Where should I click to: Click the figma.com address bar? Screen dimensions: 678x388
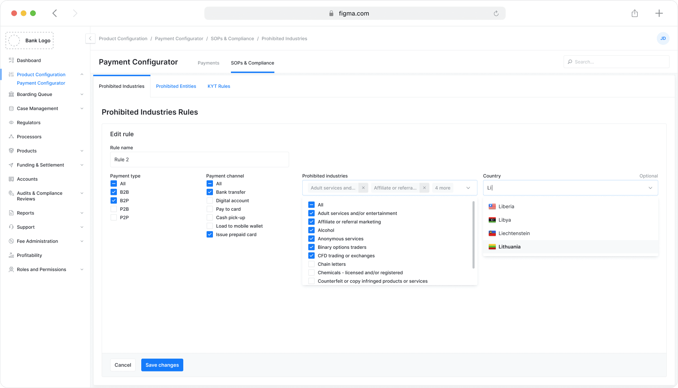[x=355, y=13]
